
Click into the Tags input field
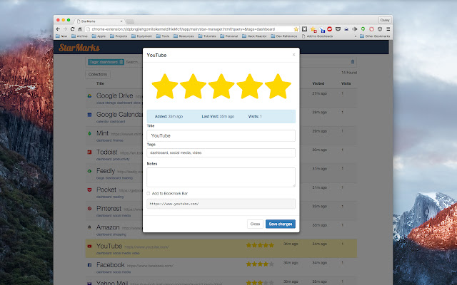tap(221, 152)
